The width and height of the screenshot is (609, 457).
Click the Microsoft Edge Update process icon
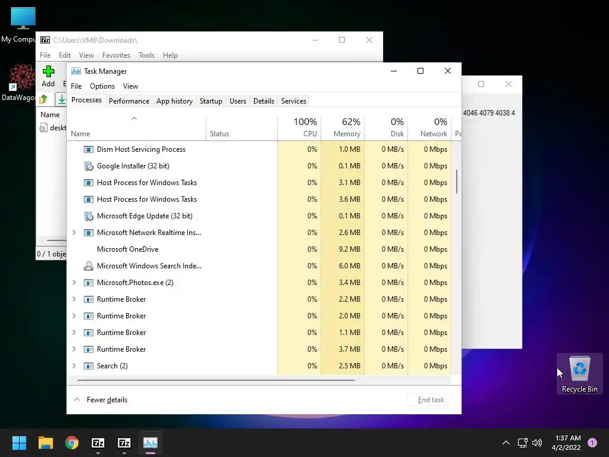point(89,216)
